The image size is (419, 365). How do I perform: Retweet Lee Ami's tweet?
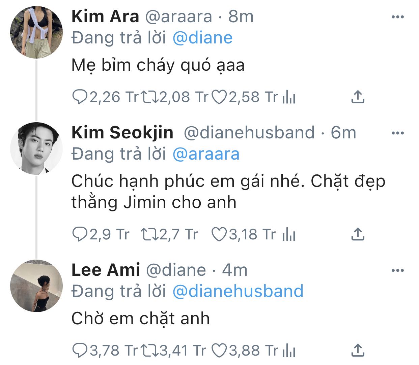(150, 351)
